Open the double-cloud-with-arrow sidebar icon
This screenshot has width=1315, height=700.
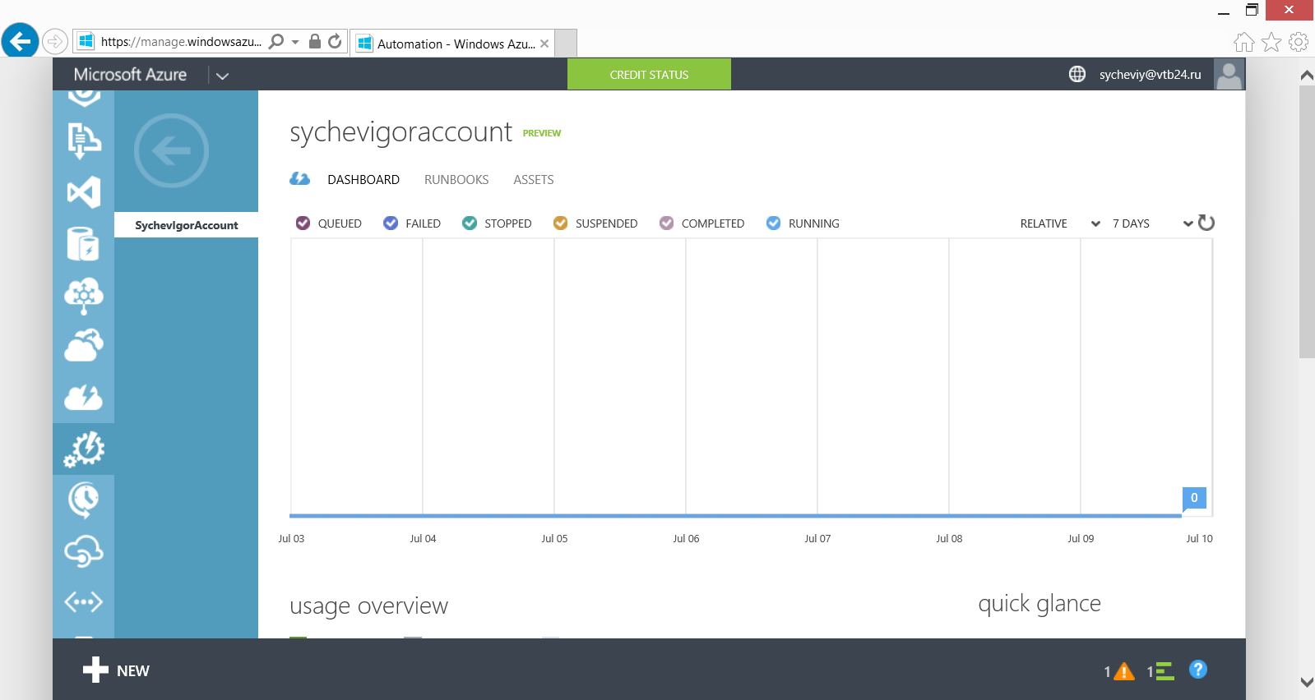click(84, 346)
